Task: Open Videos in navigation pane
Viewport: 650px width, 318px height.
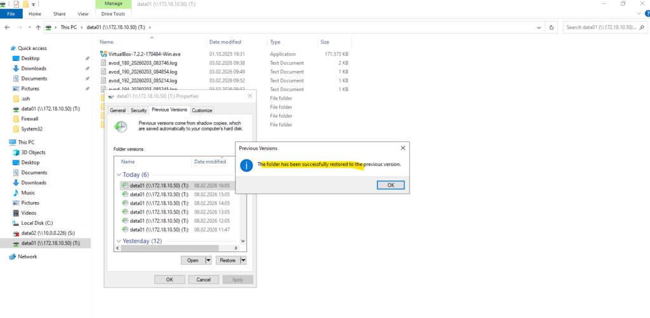Action: [29, 213]
